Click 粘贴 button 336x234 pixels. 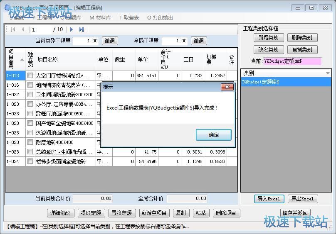(201, 213)
